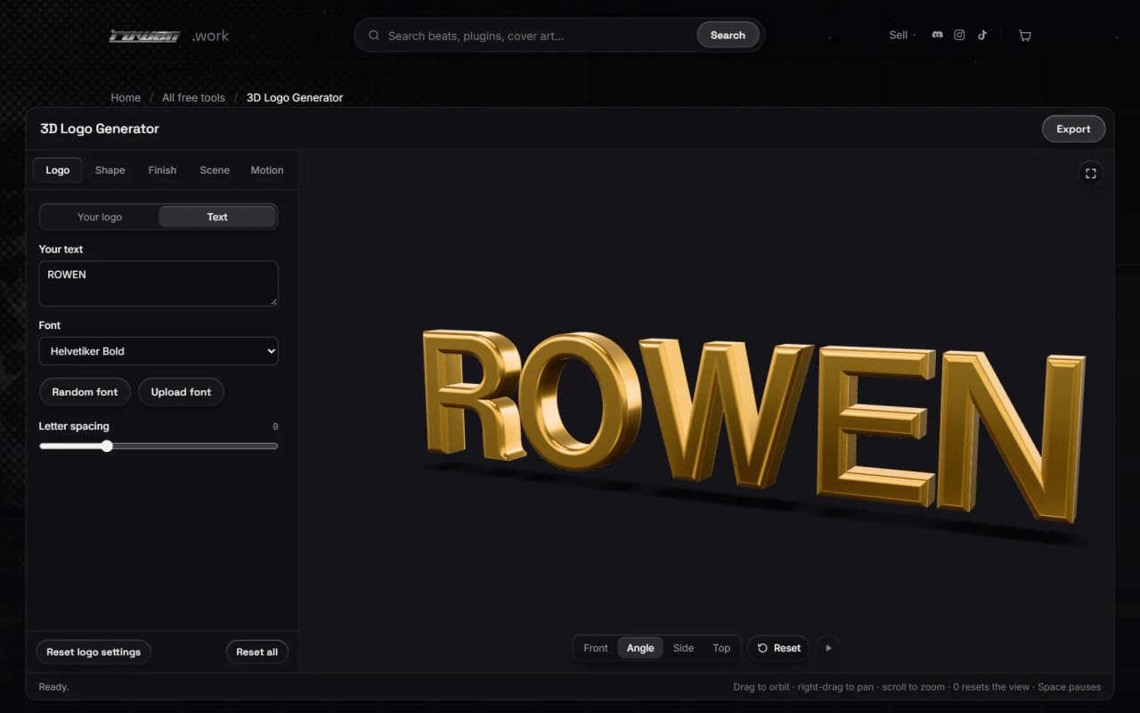
Task: Click the Reset all button
Action: 256,652
